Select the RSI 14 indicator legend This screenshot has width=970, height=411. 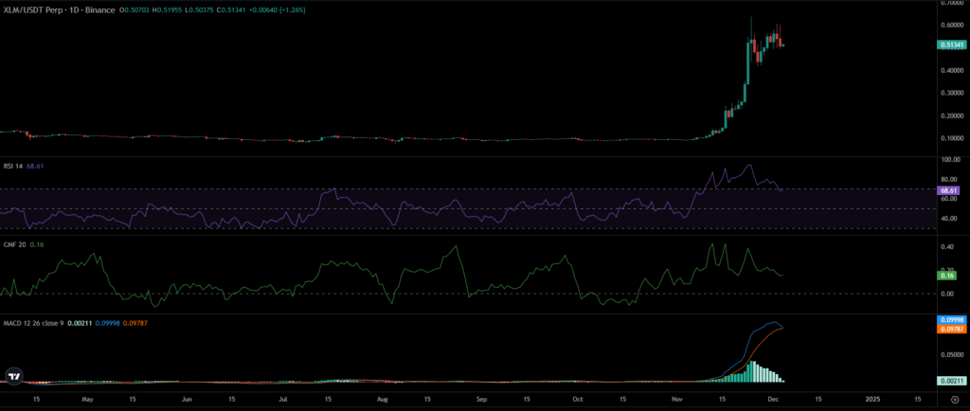tap(13, 167)
